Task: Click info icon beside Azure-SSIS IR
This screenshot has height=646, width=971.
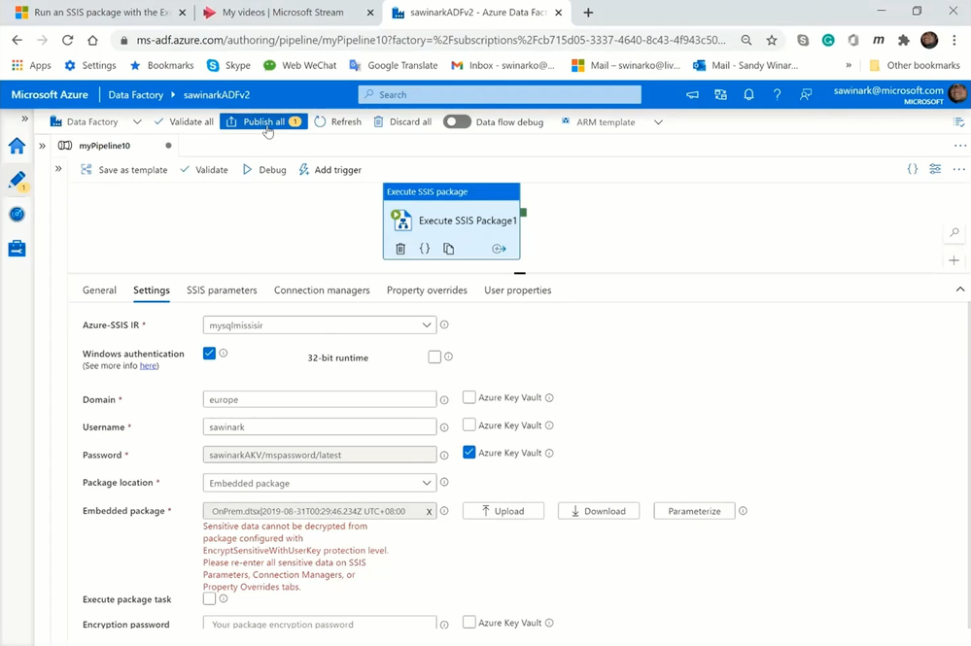Action: (444, 324)
